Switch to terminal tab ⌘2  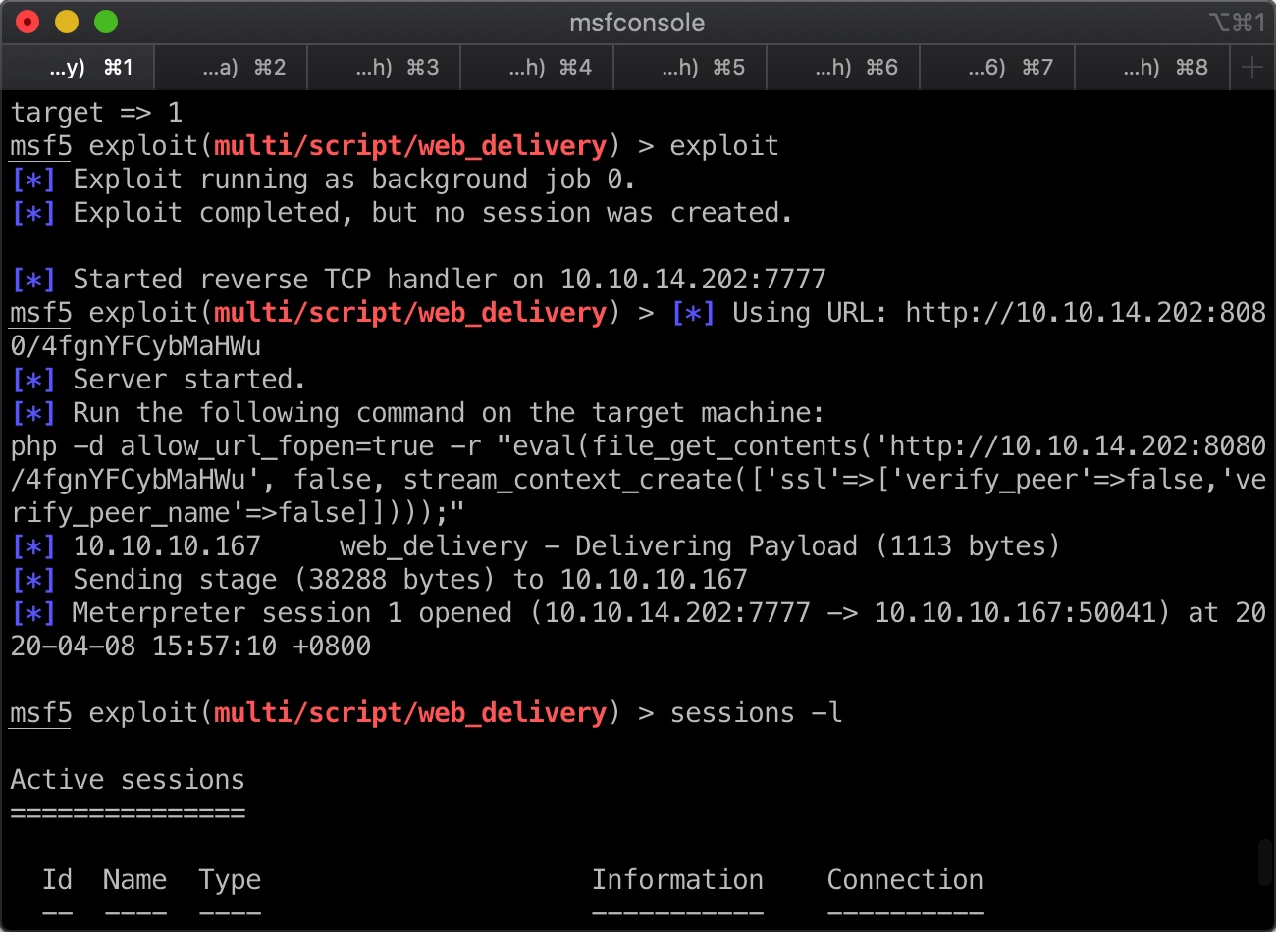coord(231,67)
